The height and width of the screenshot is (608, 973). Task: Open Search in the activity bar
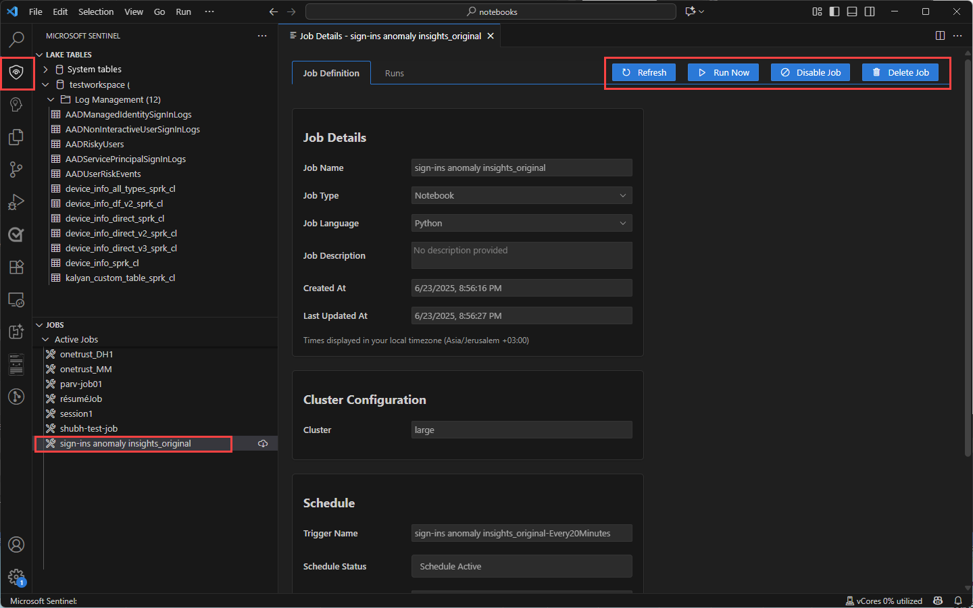pos(17,40)
